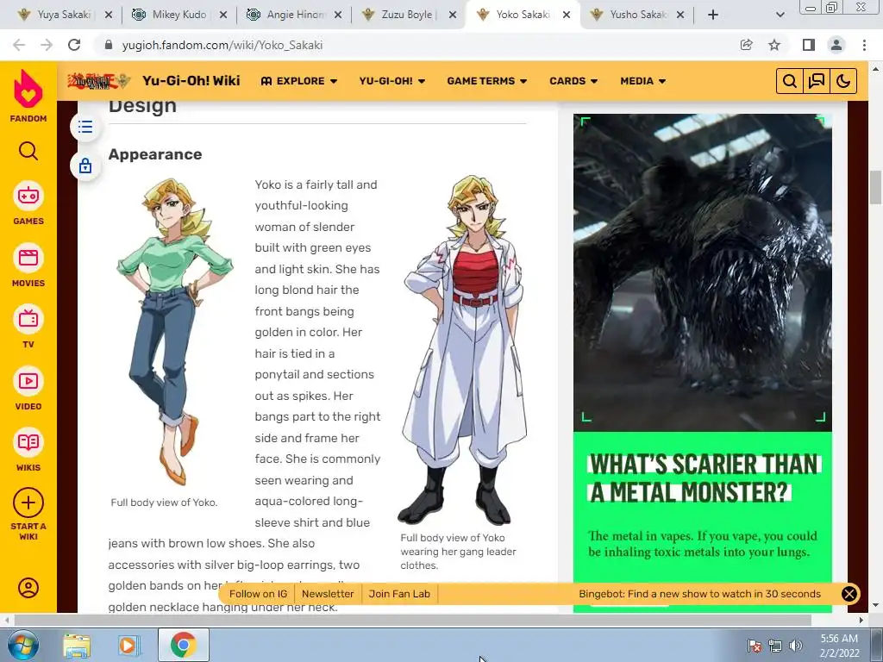The width and height of the screenshot is (883, 662).
Task: Close the Zuzu Boyle tab
Action: [452, 15]
